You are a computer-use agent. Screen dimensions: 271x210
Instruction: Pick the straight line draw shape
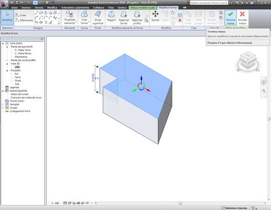click(x=36, y=13)
